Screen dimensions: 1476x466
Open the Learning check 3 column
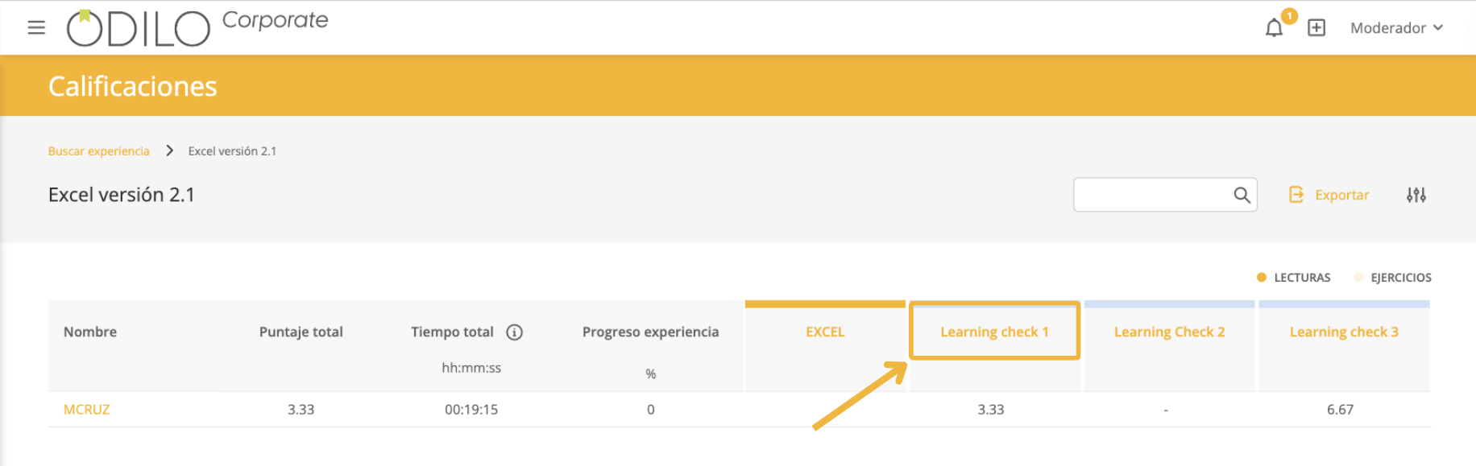[1344, 332]
